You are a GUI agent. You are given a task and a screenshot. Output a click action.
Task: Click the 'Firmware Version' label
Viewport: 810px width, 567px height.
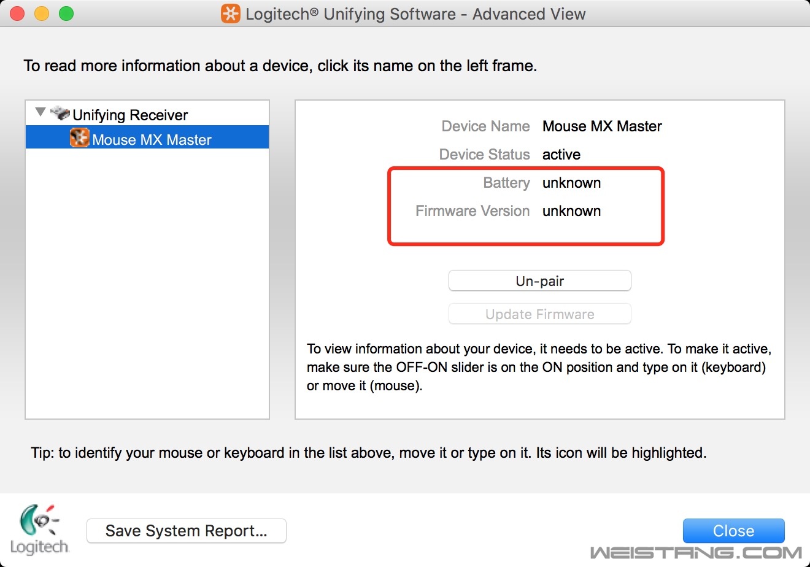click(472, 211)
